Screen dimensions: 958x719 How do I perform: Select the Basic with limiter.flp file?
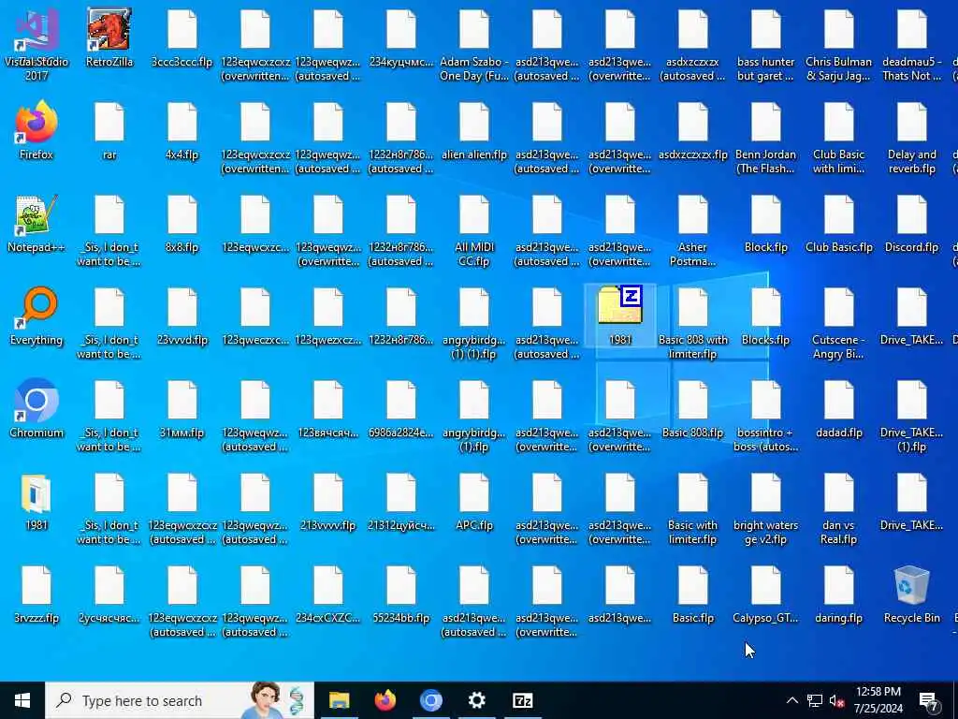(693, 510)
